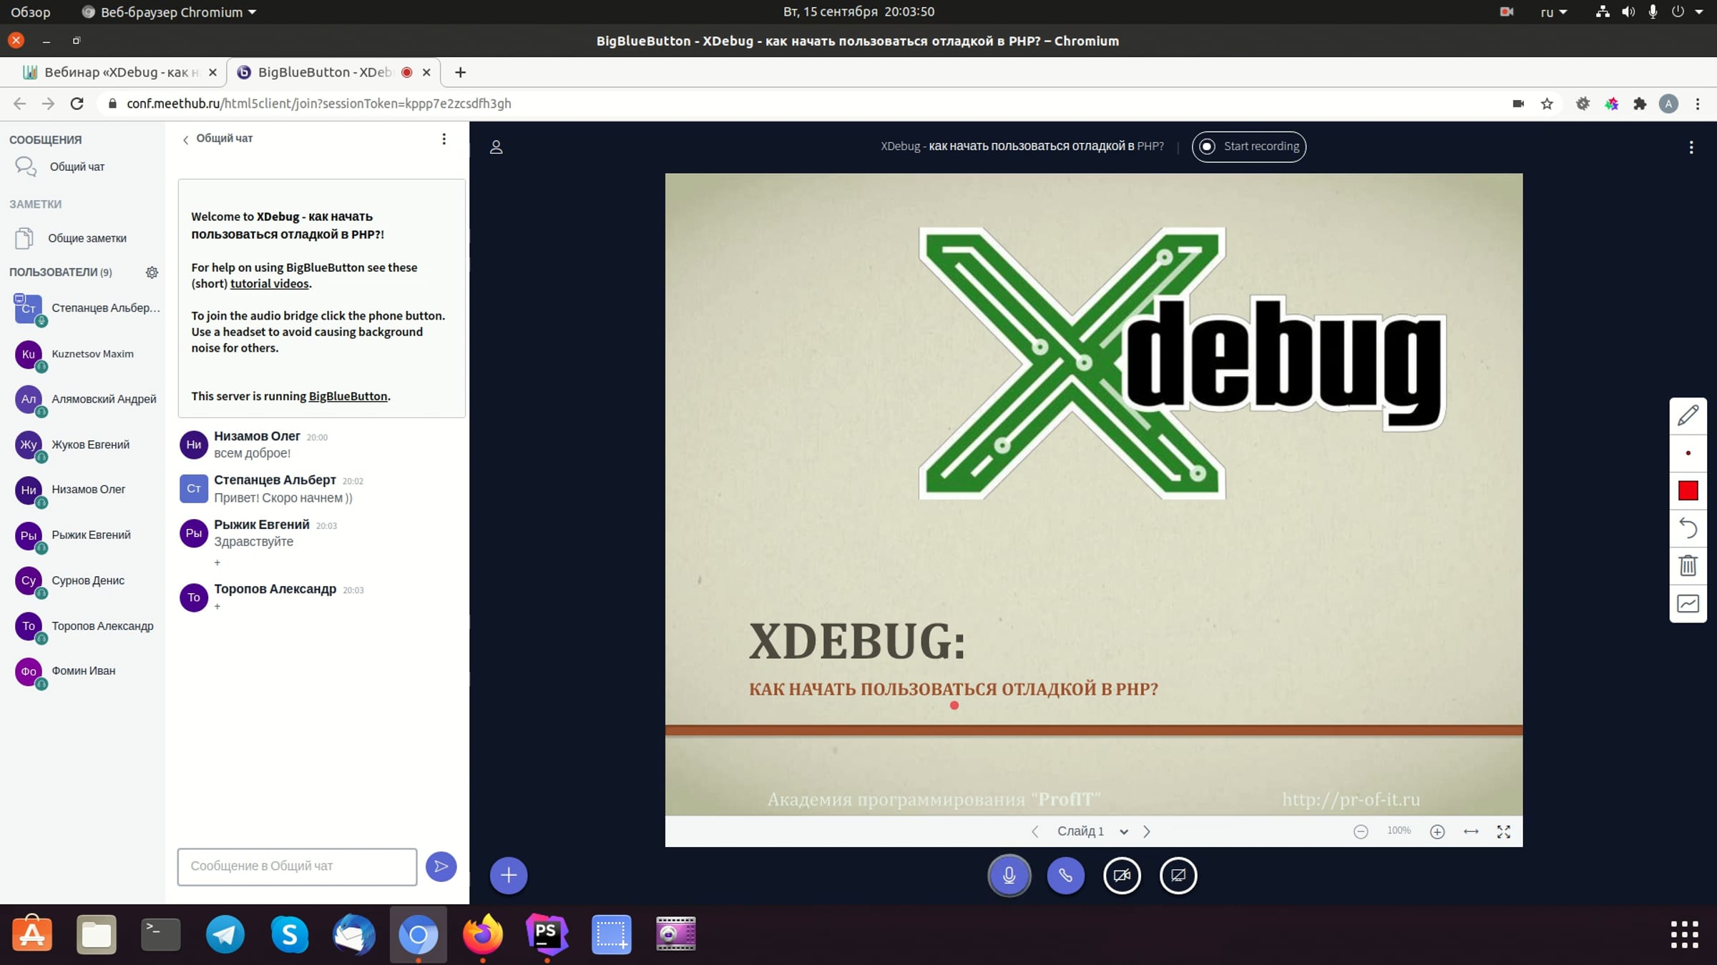The height and width of the screenshot is (965, 1717).
Task: Click the chat message input field
Action: click(297, 866)
